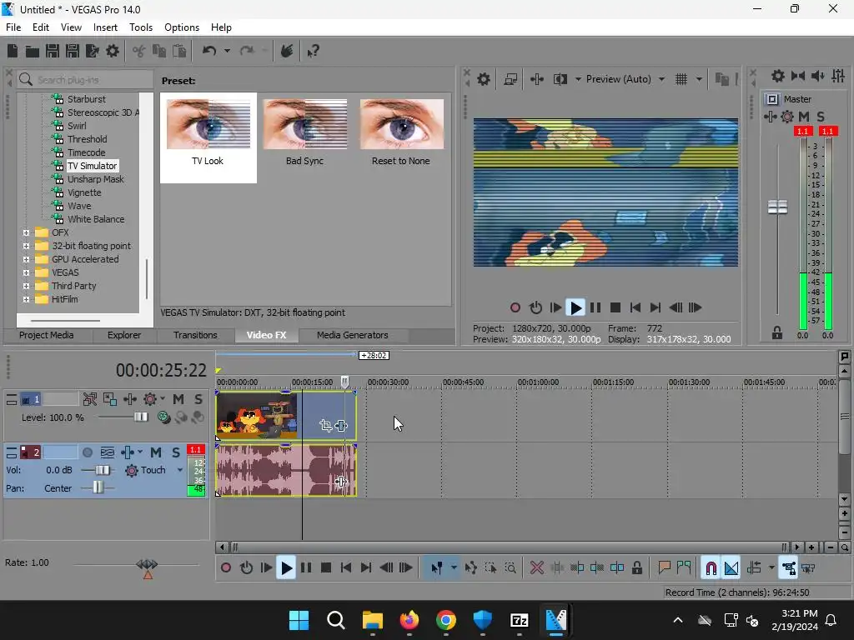This screenshot has width=854, height=640.
Task: Expand the HitFilm folder
Action: (x=26, y=299)
